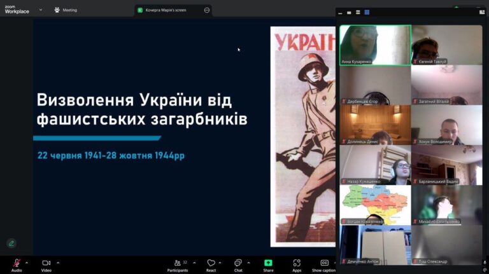
Task: Expand the audio options arrow
Action: 27,262
